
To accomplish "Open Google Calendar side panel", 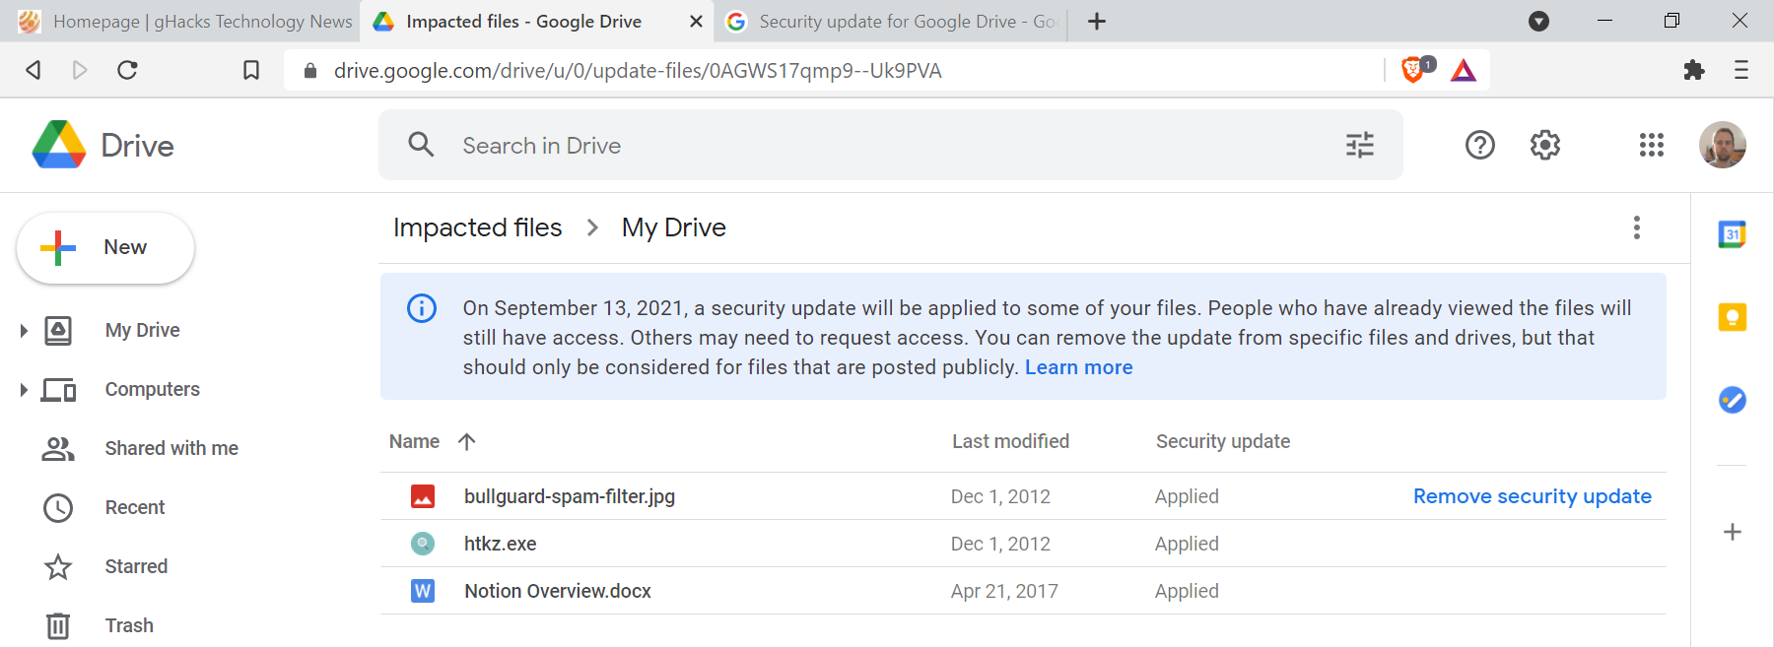I will [x=1733, y=234].
